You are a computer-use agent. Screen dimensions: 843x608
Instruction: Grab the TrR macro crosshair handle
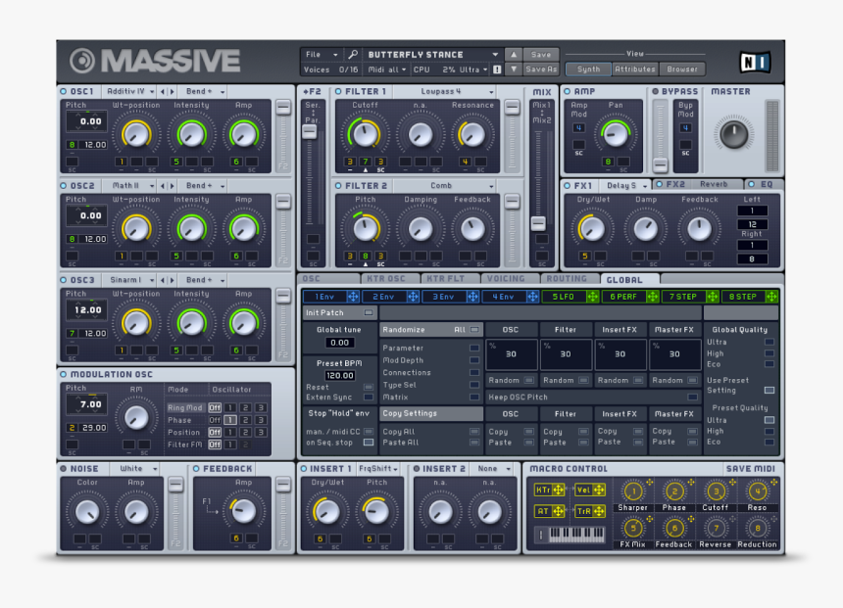pyautogui.click(x=599, y=511)
